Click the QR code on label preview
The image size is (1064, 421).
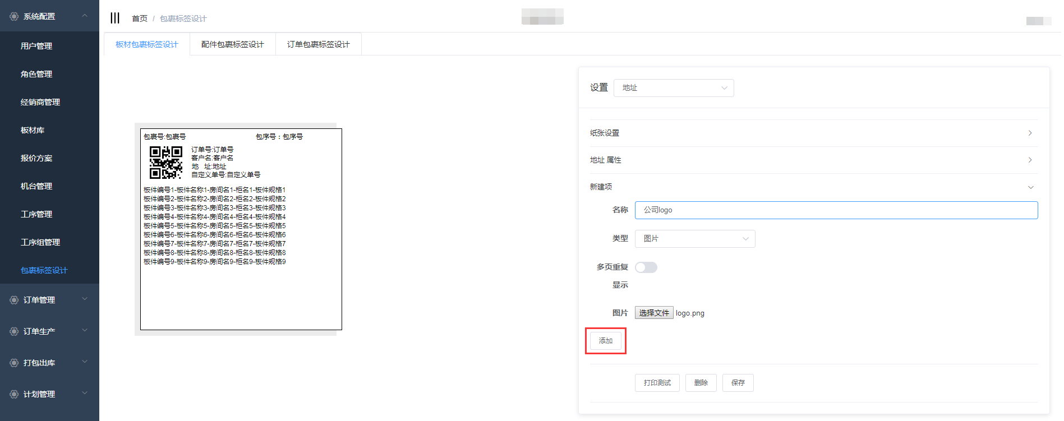[166, 162]
